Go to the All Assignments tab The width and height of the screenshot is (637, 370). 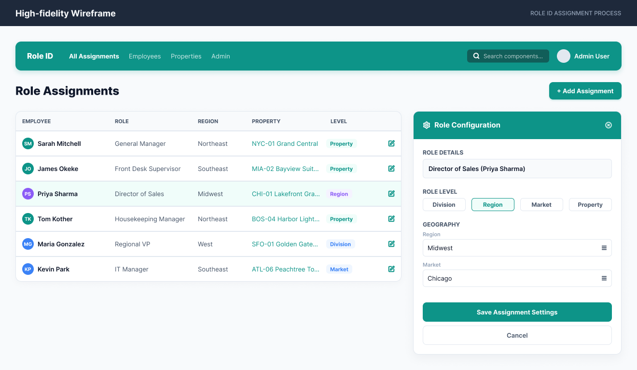tap(94, 56)
